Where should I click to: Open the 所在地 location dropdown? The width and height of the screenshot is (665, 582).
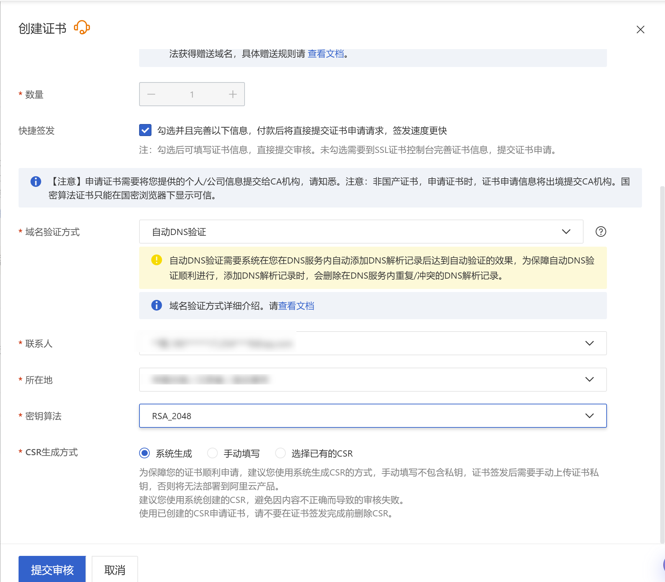[x=373, y=380]
